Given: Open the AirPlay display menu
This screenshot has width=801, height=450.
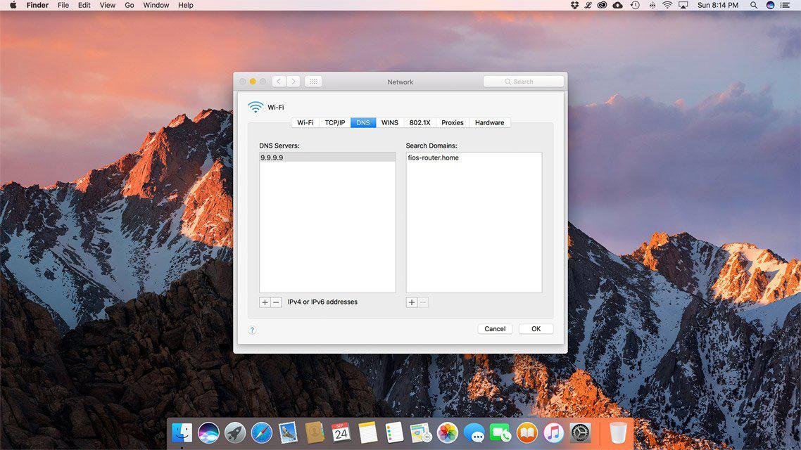Looking at the screenshot, I should click(x=683, y=5).
